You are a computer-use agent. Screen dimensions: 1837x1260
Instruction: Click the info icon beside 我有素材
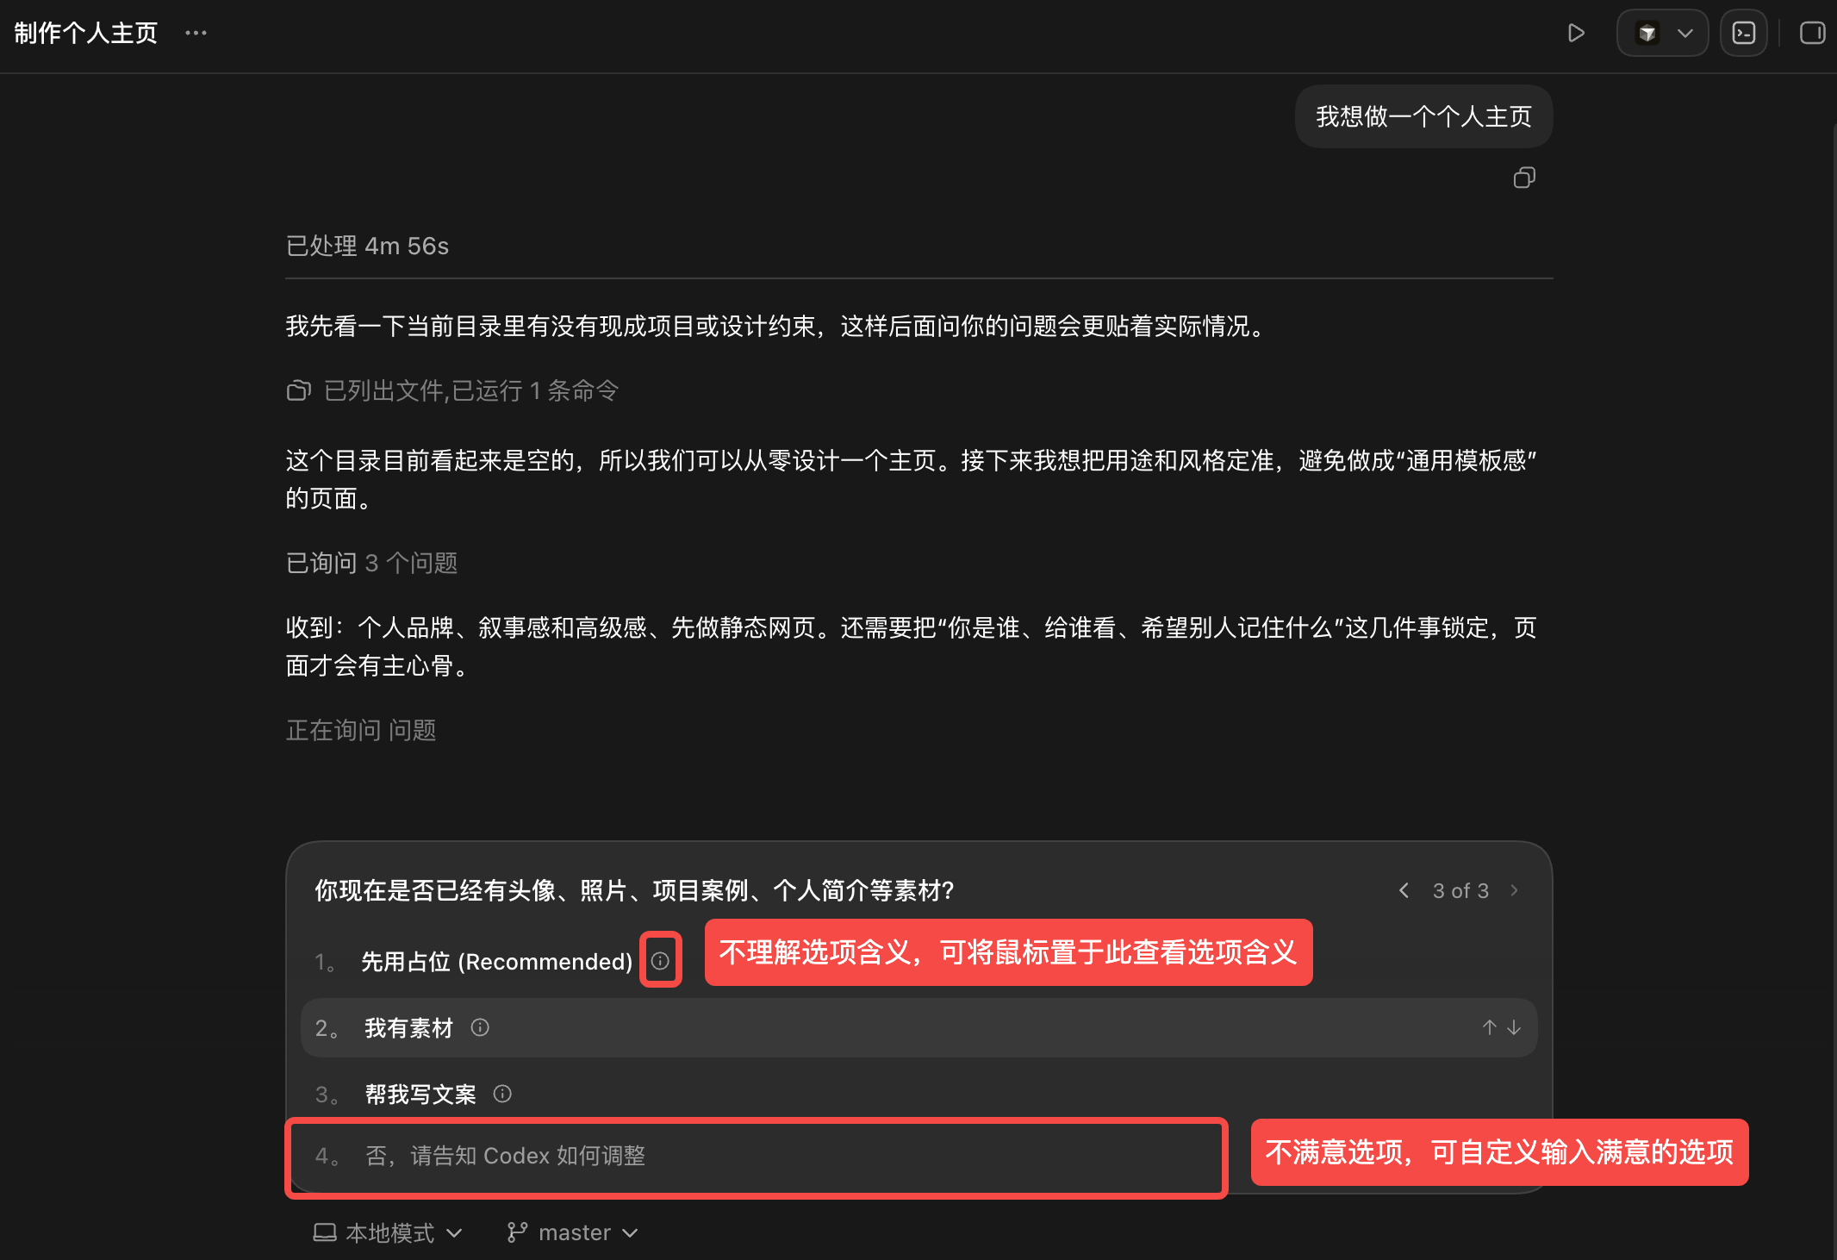pyautogui.click(x=480, y=1026)
